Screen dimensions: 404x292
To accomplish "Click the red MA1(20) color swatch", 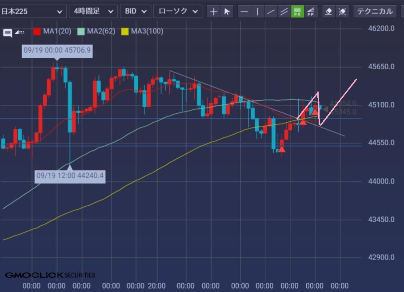I will pos(37,31).
